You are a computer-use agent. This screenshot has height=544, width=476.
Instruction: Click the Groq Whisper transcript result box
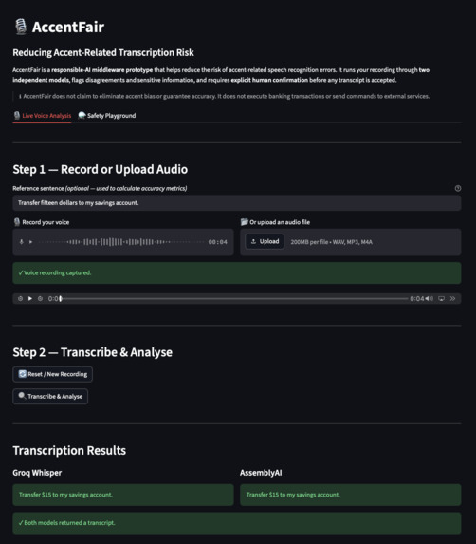(x=123, y=495)
